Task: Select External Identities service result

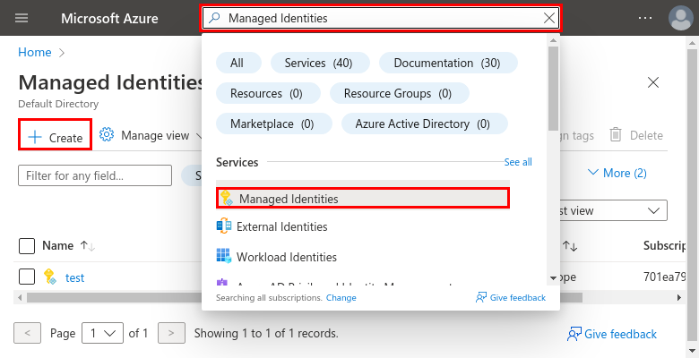Action: (281, 227)
